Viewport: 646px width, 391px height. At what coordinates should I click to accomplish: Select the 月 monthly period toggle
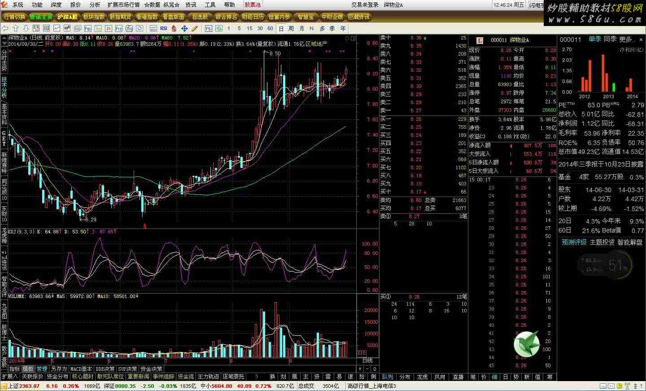301,28
